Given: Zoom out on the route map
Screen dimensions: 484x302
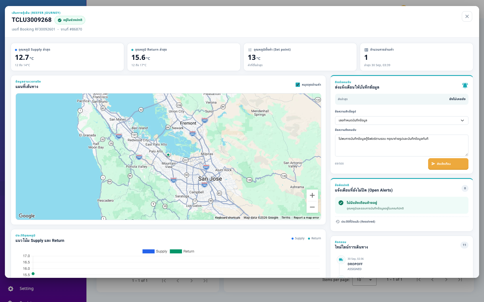Looking at the screenshot, I should (312, 207).
